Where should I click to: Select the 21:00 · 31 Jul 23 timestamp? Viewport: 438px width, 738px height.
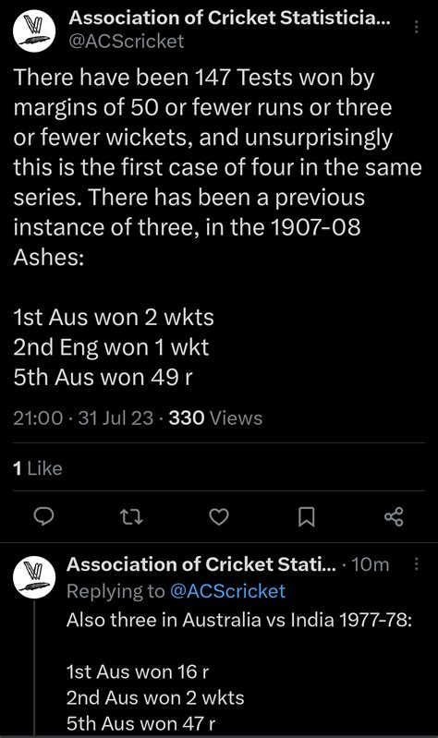point(83,417)
